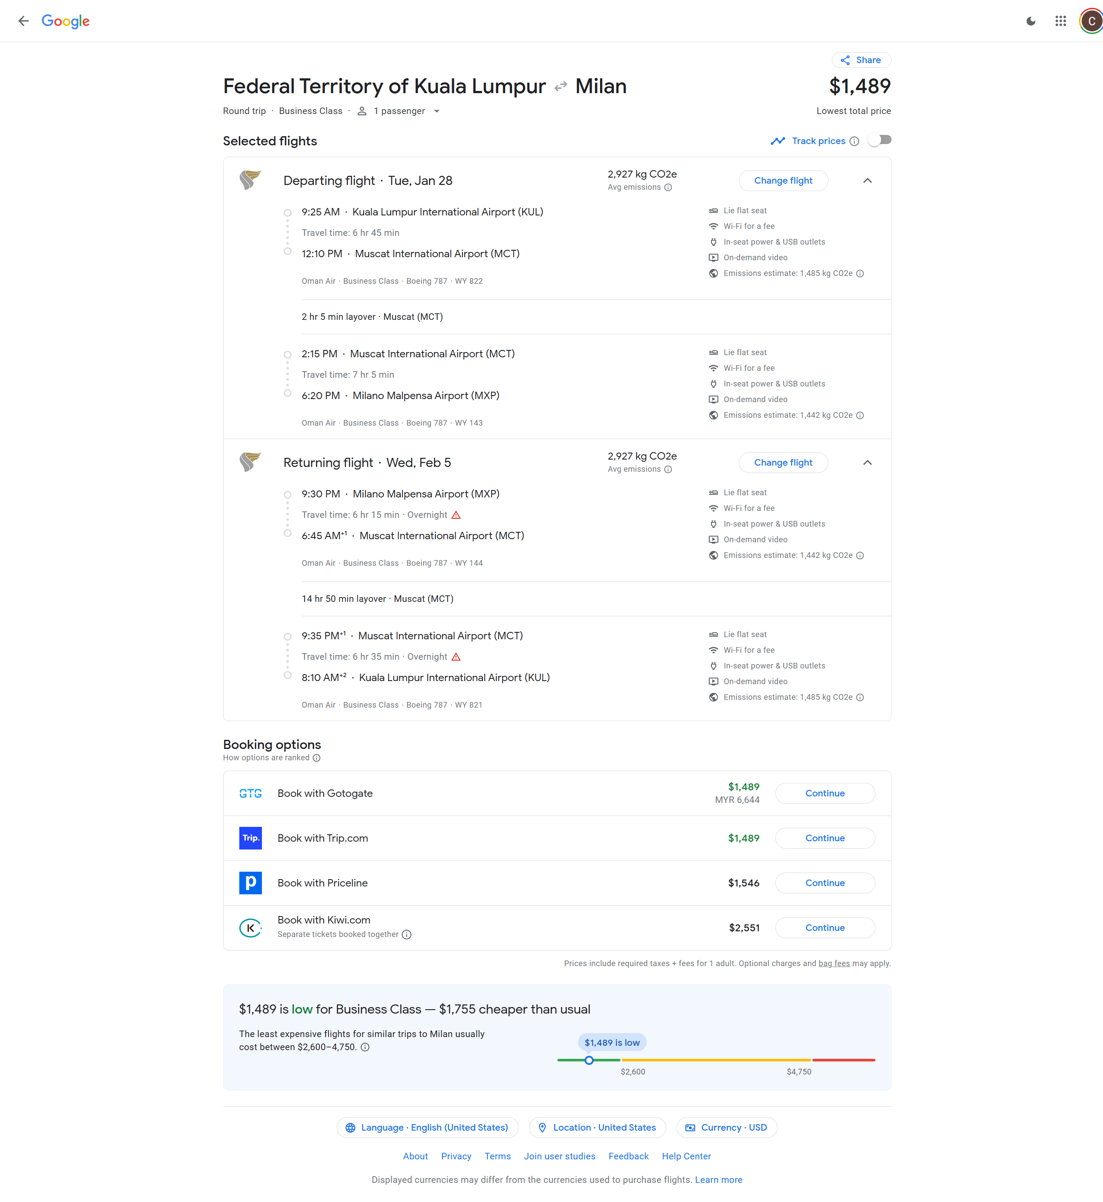Enable the Track prices toggle

click(x=879, y=140)
